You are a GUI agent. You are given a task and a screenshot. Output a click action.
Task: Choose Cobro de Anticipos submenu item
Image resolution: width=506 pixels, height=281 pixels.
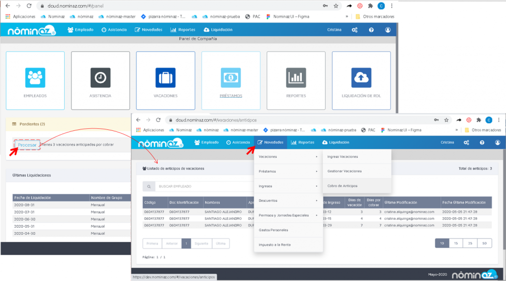pyautogui.click(x=357, y=186)
